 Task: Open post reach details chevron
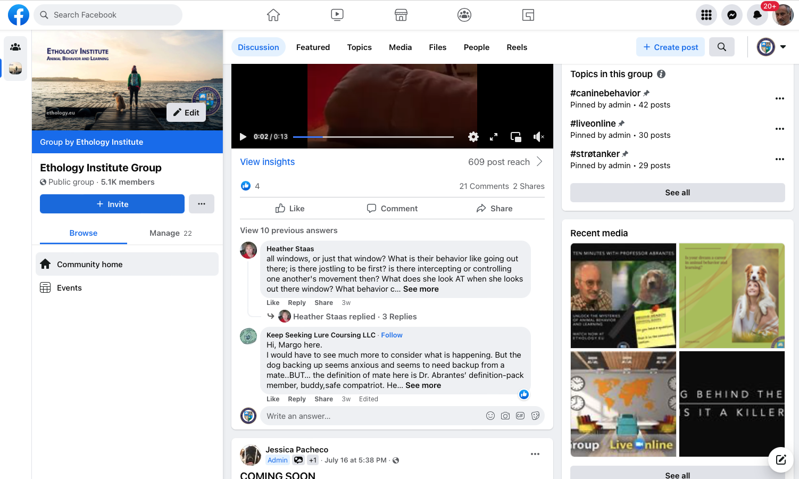pos(539,162)
